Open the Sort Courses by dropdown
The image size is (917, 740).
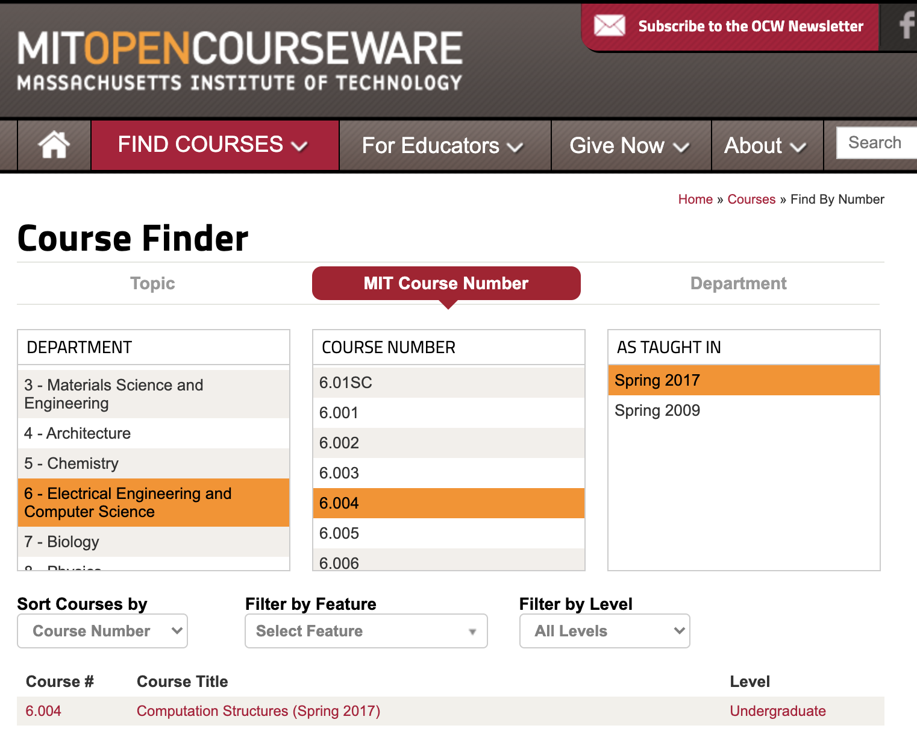coord(102,631)
